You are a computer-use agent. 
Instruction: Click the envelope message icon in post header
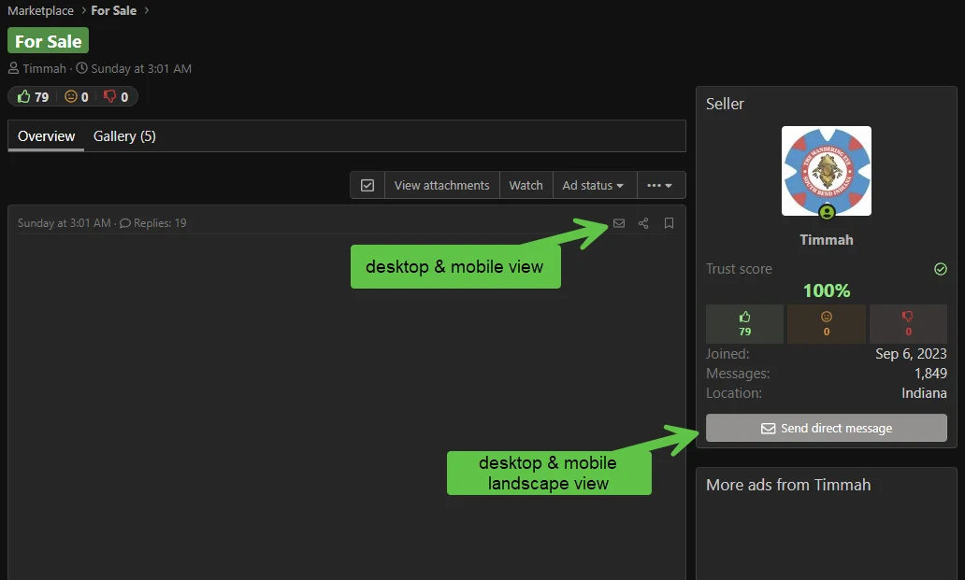pos(618,223)
